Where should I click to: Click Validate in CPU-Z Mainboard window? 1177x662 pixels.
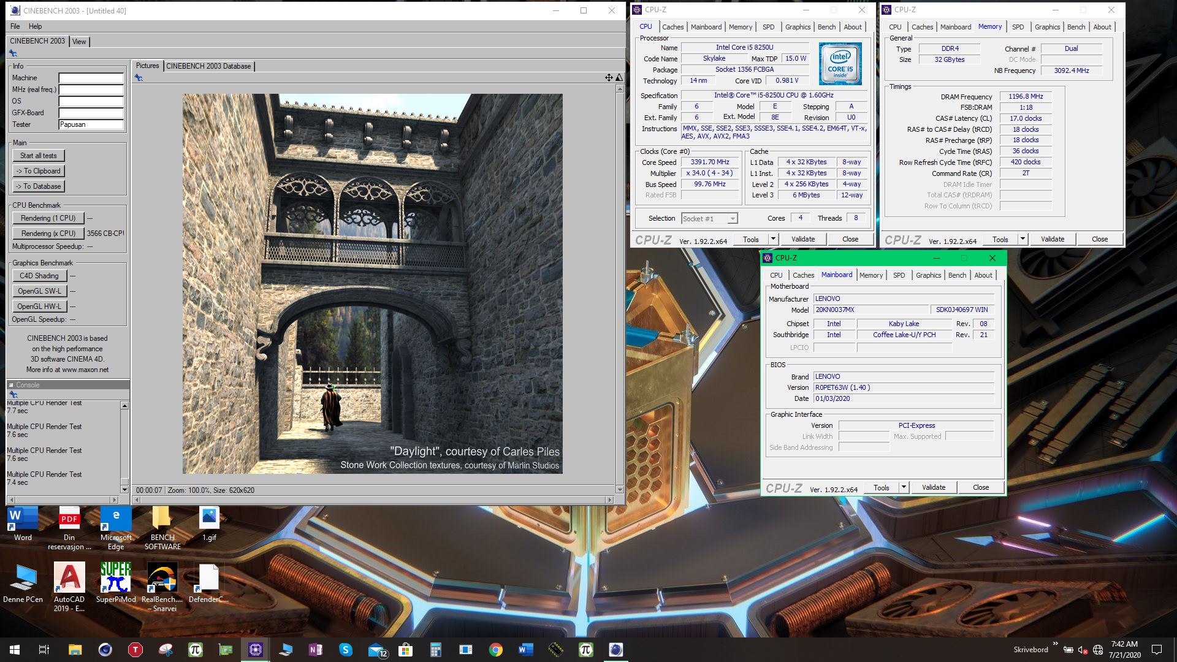934,487
